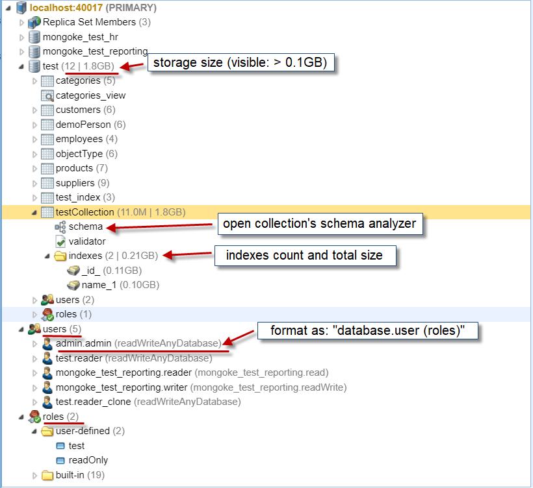
Task: Select the test role under user-defined
Action: [77, 446]
